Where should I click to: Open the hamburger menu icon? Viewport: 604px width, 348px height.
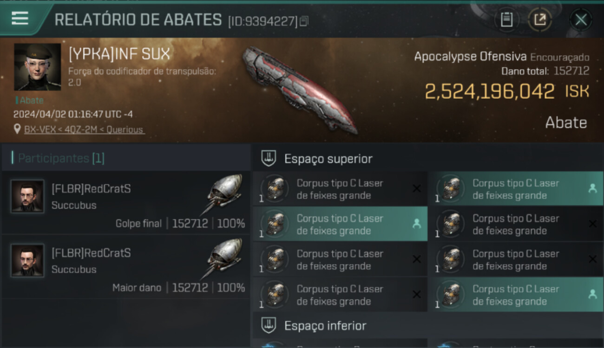click(x=20, y=18)
